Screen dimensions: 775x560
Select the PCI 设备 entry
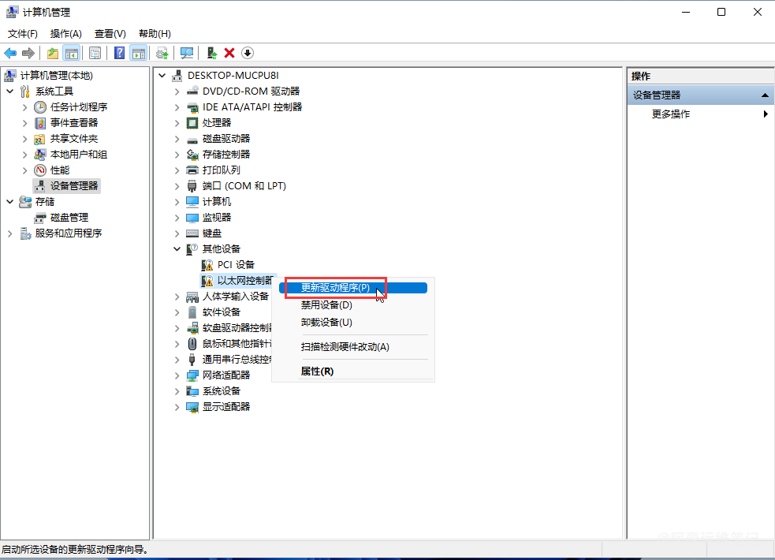[x=236, y=265]
